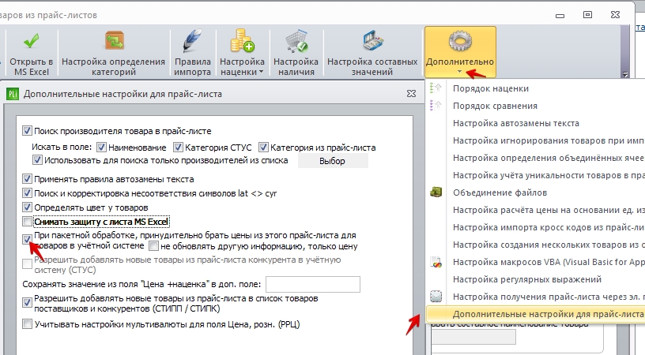645x355 pixels.
Task: Expand the ribbon options arrow at right edge
Action: (625, 74)
